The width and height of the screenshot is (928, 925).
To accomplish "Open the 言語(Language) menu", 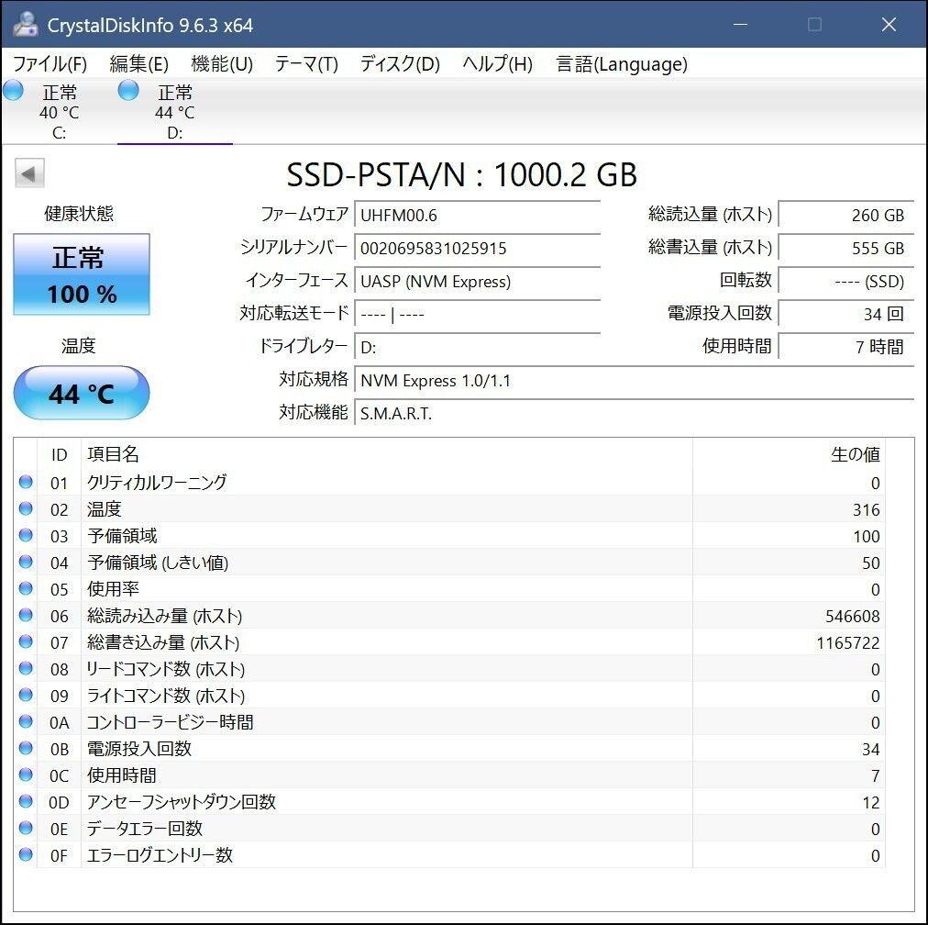I will pyautogui.click(x=622, y=63).
